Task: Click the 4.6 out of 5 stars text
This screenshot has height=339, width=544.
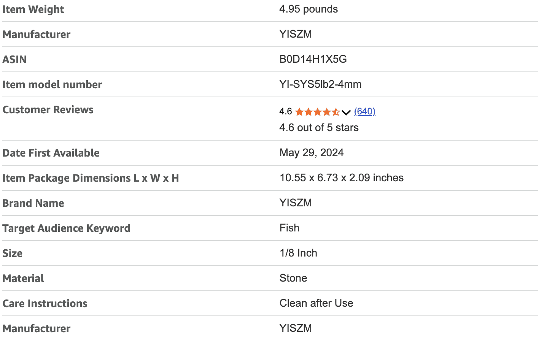Action: tap(319, 128)
